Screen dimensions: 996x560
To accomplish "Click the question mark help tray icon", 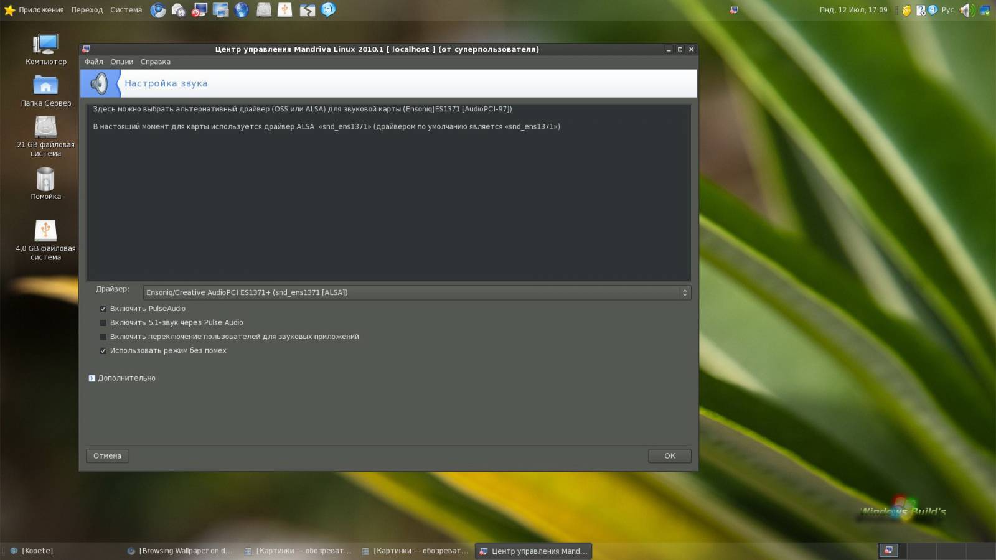I will pos(921,10).
